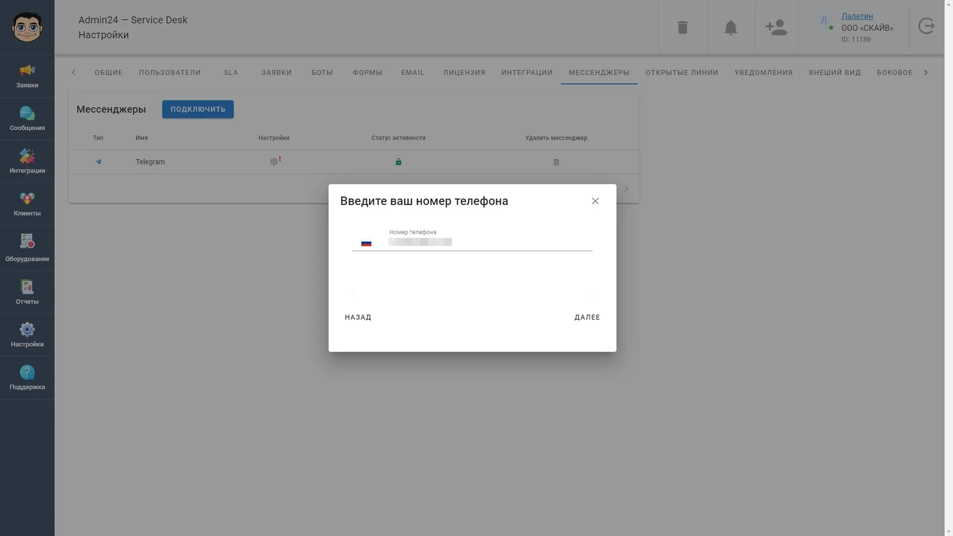Image resolution: width=953 pixels, height=536 pixels.
Task: Click the logout icon in header
Action: (926, 26)
